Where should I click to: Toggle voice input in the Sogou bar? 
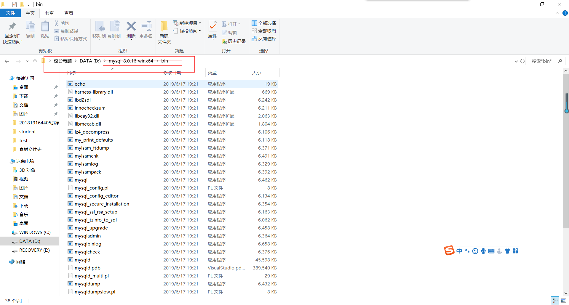[483, 251]
